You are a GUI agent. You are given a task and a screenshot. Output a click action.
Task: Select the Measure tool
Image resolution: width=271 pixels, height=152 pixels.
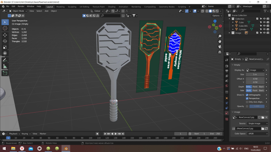[5, 66]
